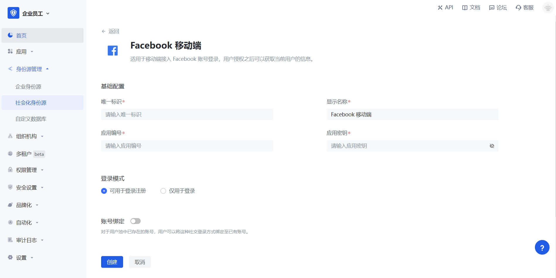Click the blue shield logo icon
The image size is (556, 278).
pos(13,13)
